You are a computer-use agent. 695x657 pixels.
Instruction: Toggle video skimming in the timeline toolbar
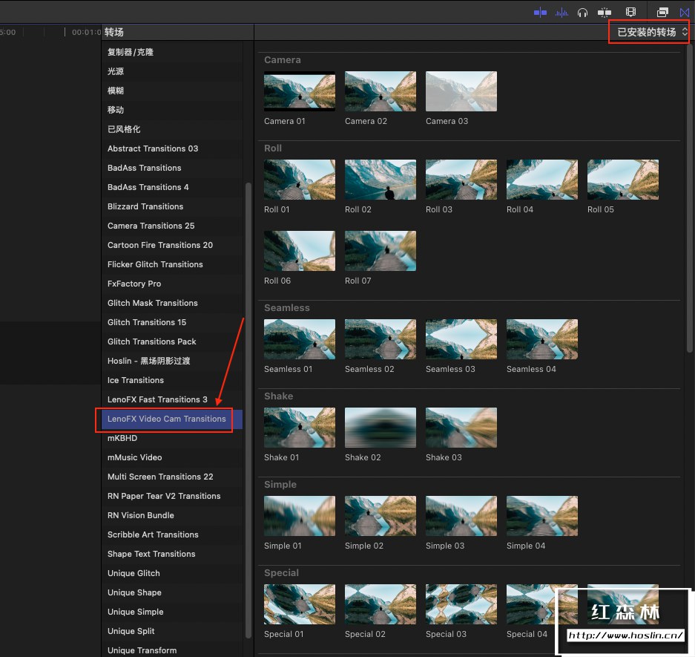540,12
